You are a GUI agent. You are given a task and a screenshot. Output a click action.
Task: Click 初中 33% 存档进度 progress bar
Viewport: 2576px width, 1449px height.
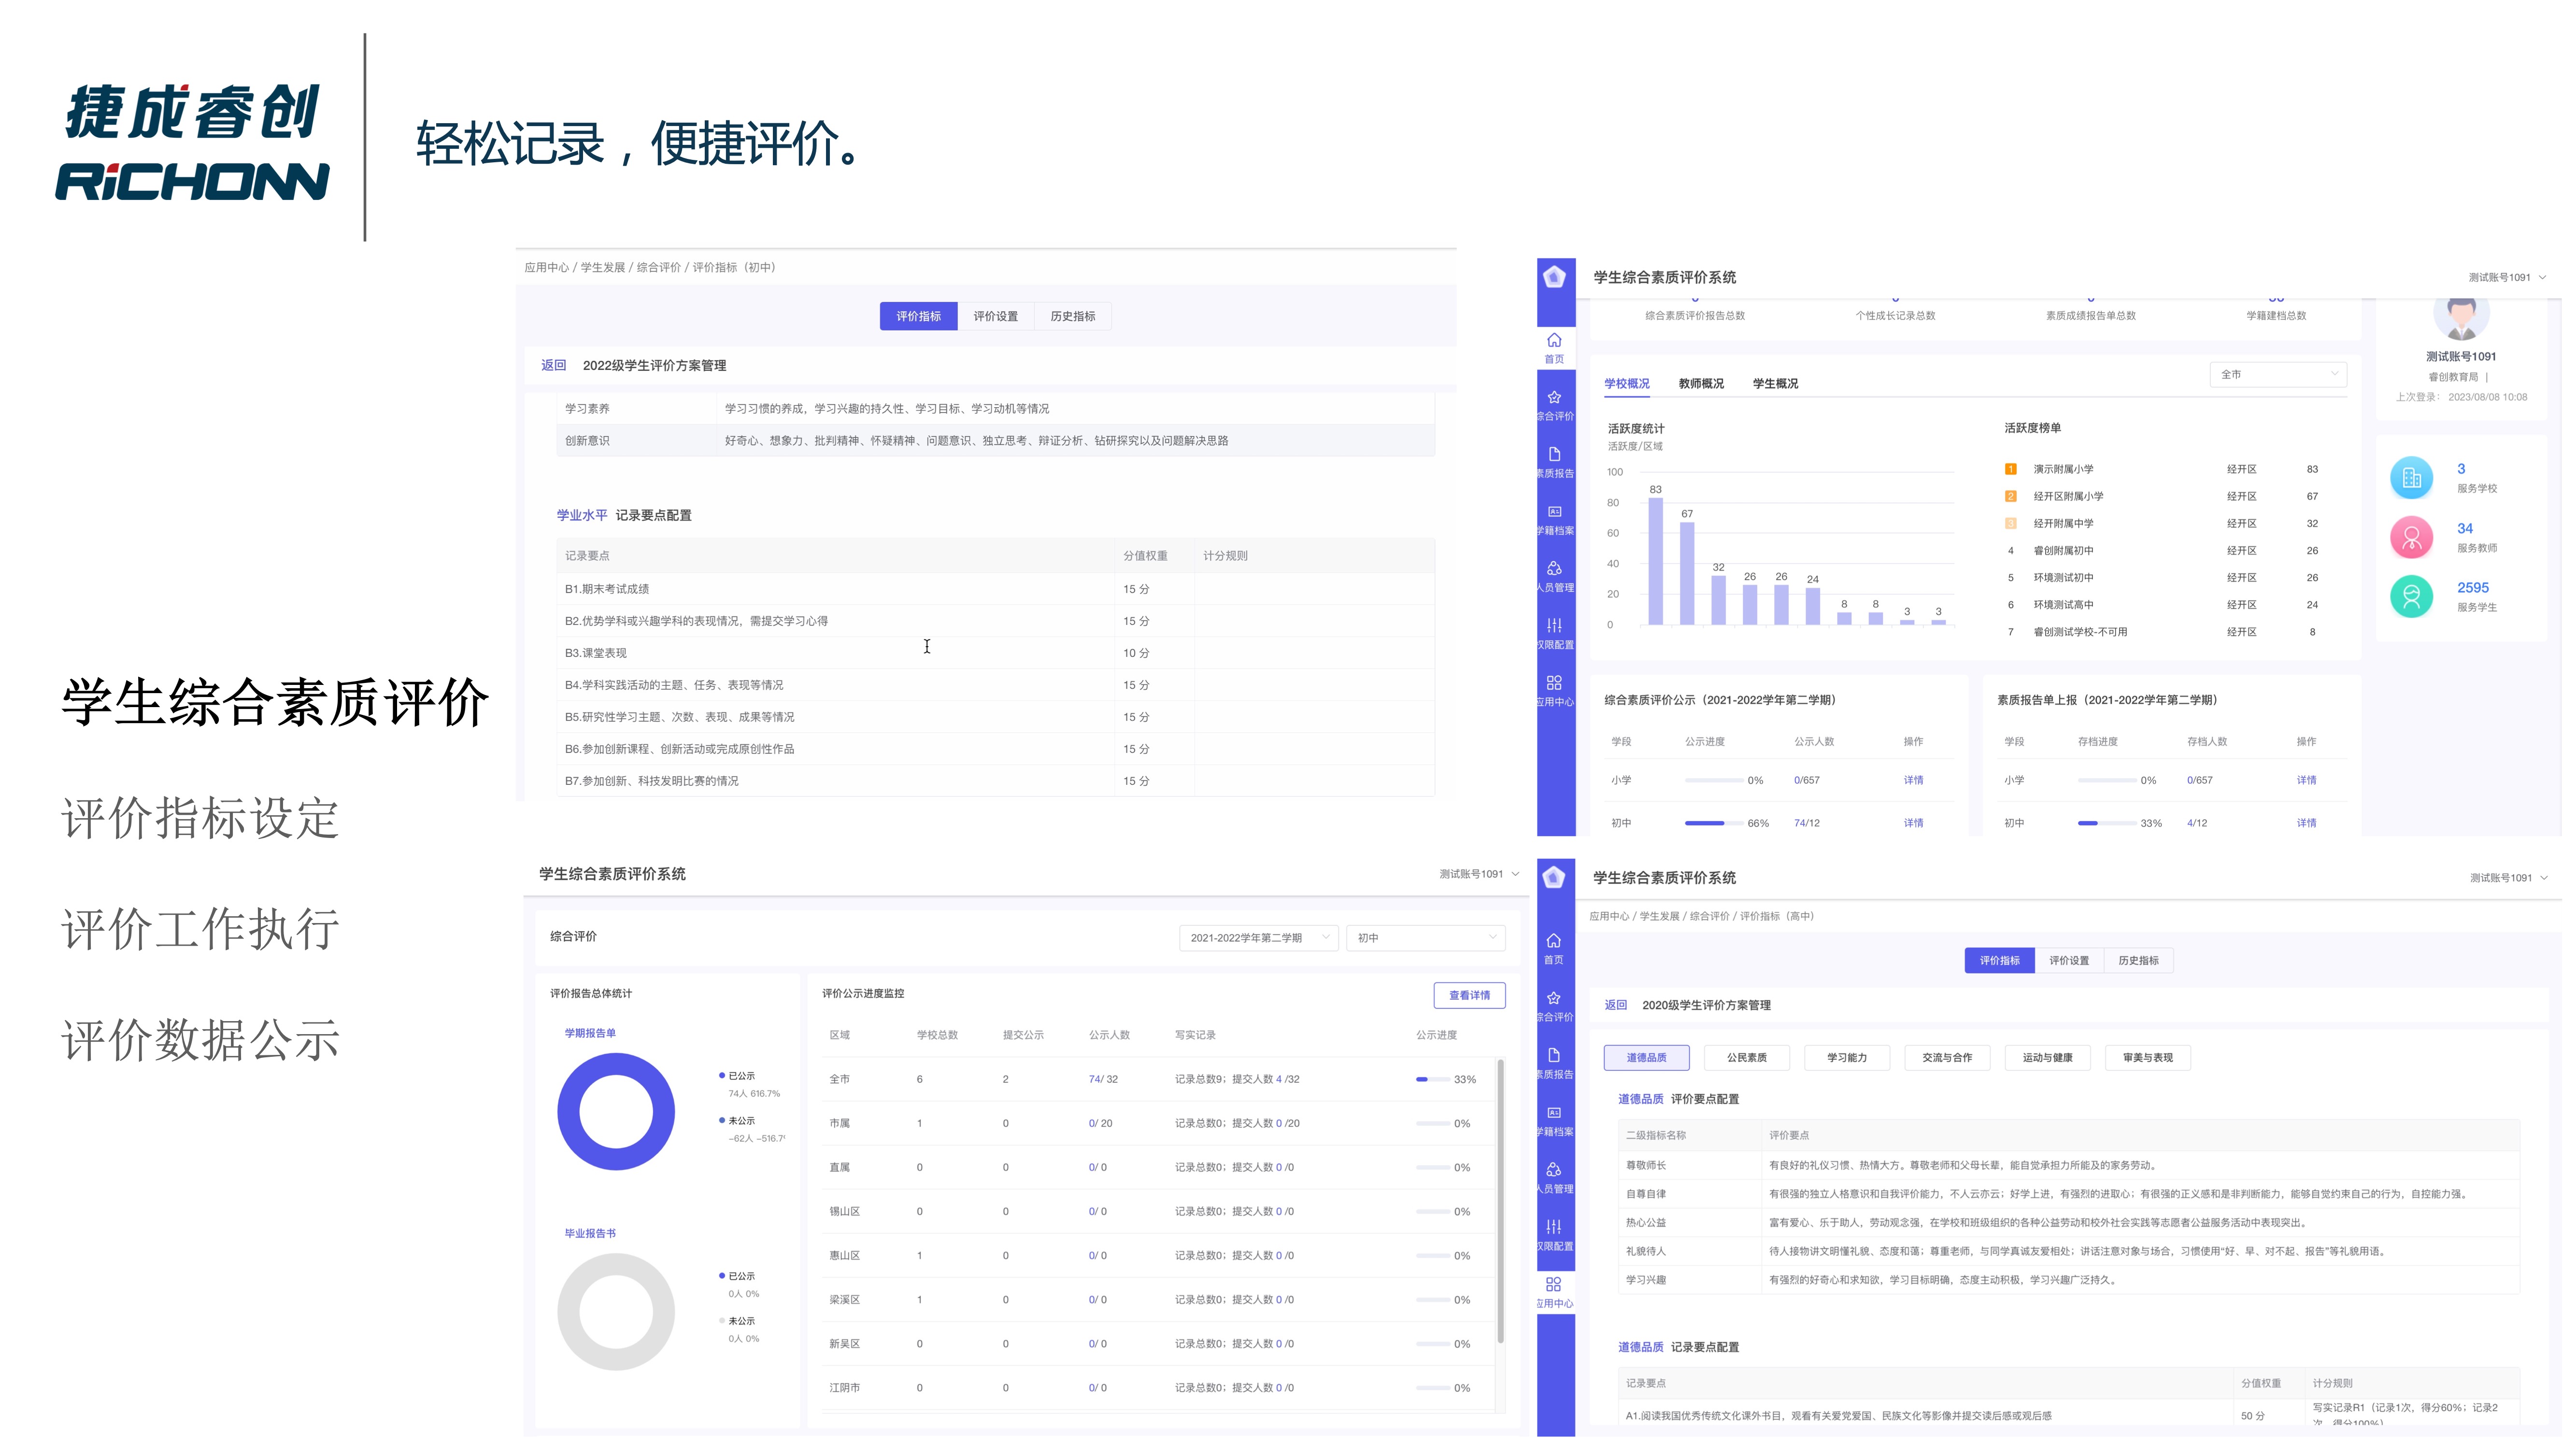pos(2107,824)
